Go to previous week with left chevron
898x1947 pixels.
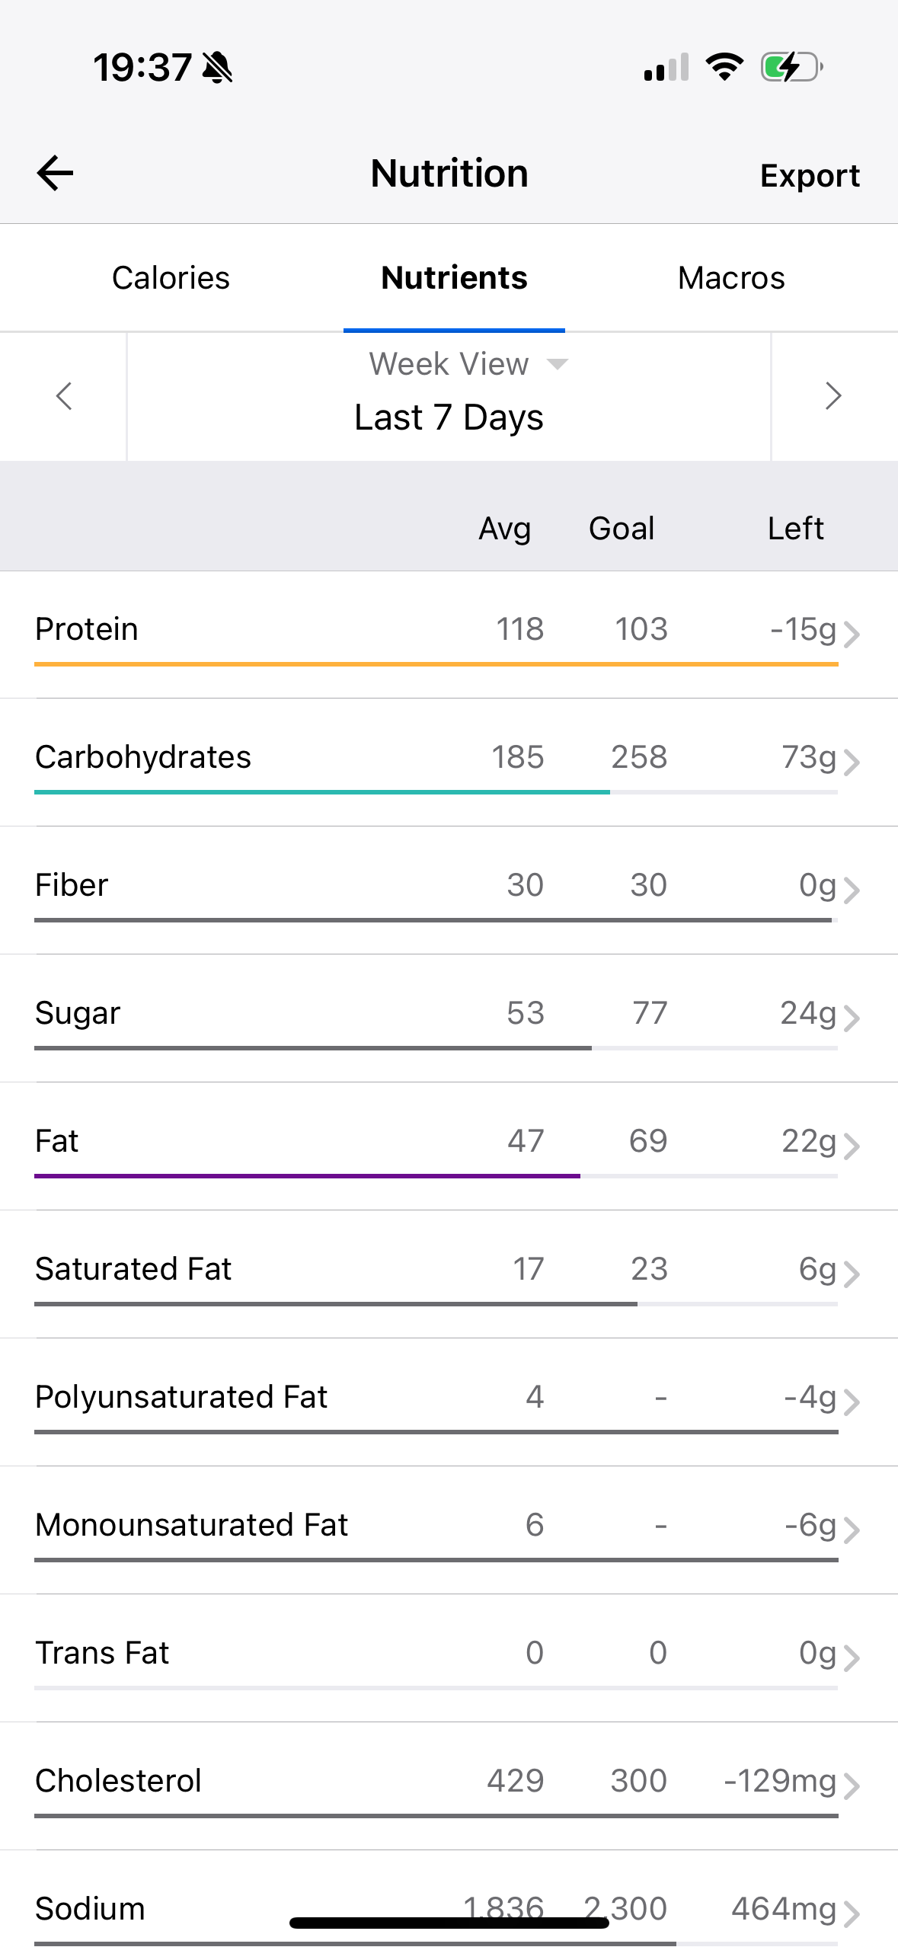tap(64, 396)
